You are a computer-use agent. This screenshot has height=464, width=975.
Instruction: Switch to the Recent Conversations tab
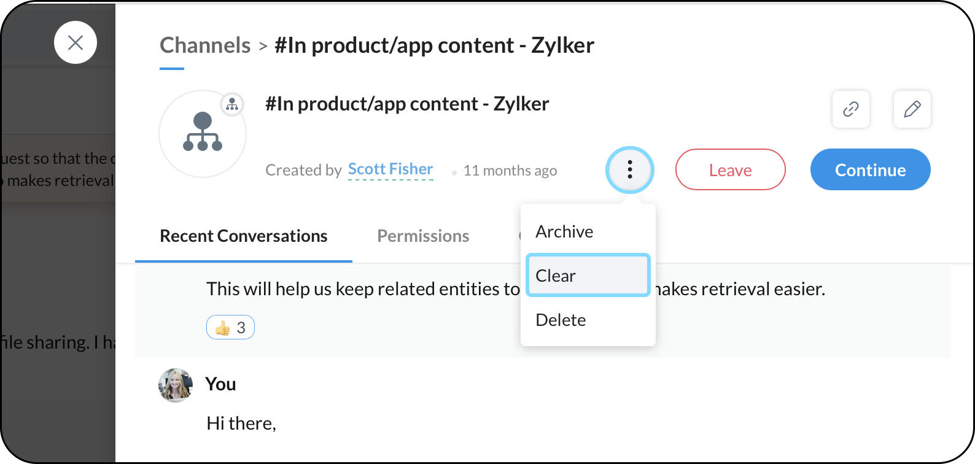(244, 236)
